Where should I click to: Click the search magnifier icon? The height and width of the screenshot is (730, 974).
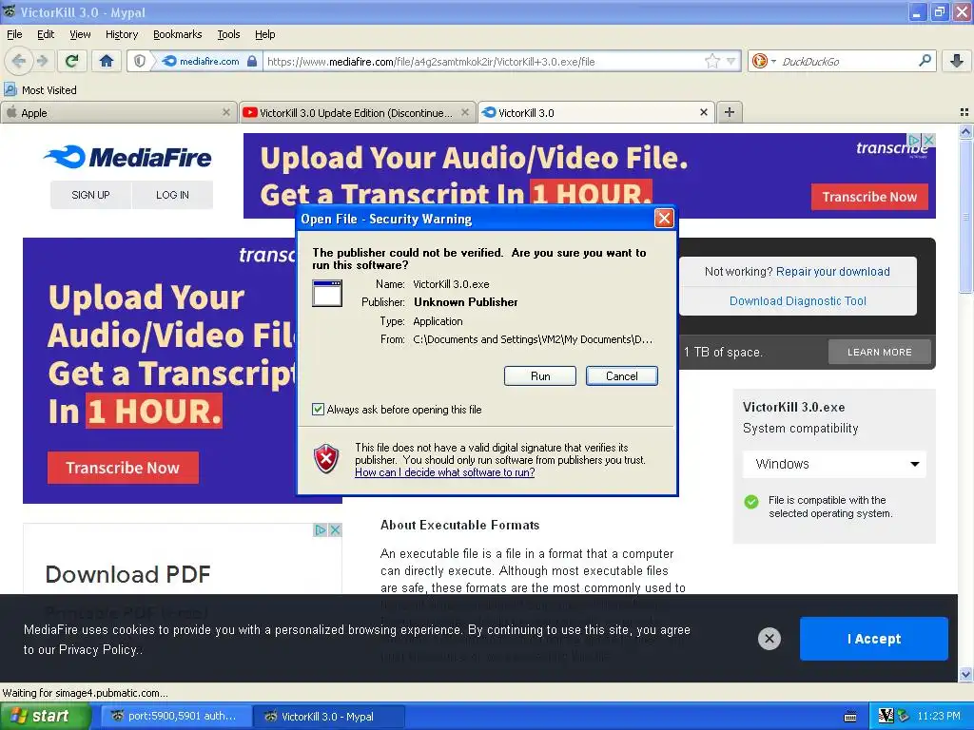pos(925,60)
